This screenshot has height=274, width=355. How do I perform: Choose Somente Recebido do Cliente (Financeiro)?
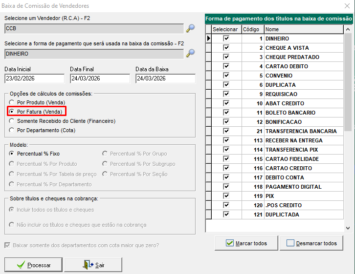click(x=11, y=121)
